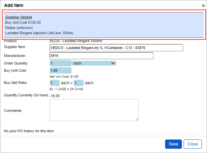
Task: Click the first Buy-Sell Ratio input
Action: tap(54, 83)
